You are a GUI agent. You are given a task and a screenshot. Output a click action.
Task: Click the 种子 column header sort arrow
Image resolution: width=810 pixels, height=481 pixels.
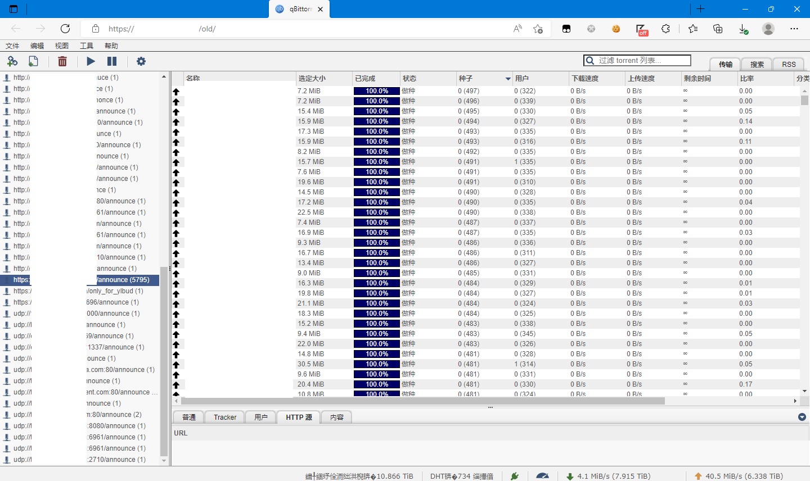point(507,79)
